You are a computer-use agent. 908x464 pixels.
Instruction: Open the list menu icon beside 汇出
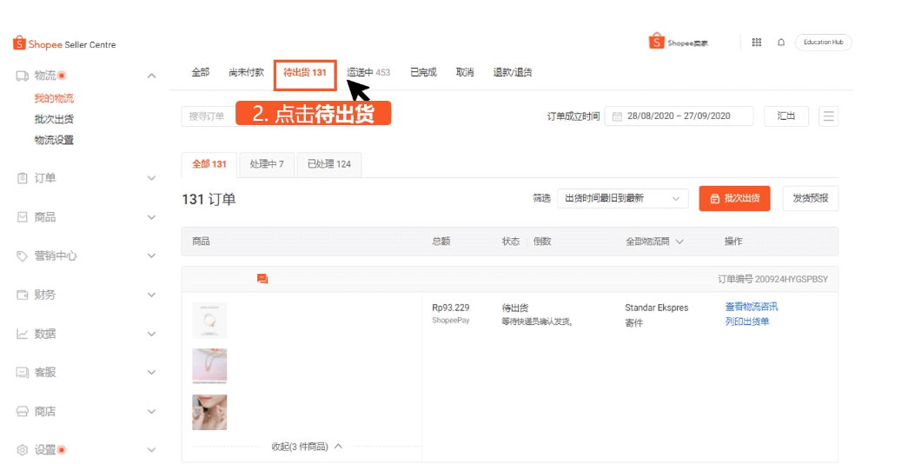pyautogui.click(x=829, y=116)
